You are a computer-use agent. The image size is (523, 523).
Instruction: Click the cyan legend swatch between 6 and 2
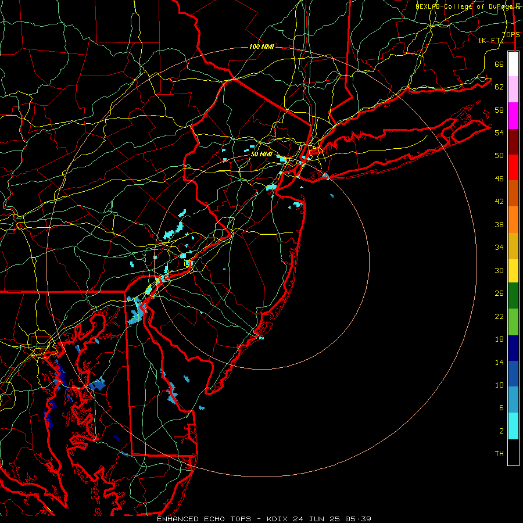(x=513, y=426)
